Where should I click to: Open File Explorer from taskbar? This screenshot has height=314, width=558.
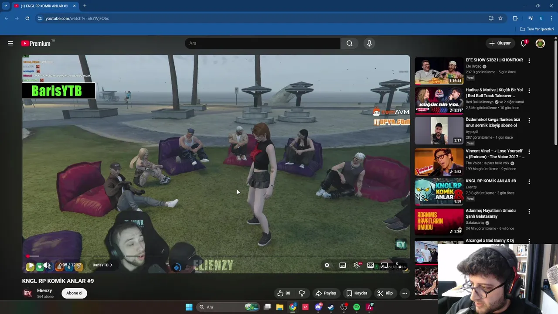pyautogui.click(x=280, y=307)
